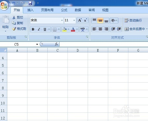The height and width of the screenshot is (121, 148).
Task: Select column E header
Action: point(98,50)
